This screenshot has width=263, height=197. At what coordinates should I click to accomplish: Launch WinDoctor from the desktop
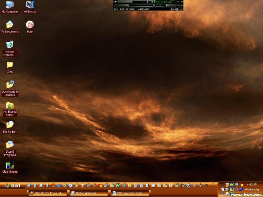pyautogui.click(x=30, y=5)
